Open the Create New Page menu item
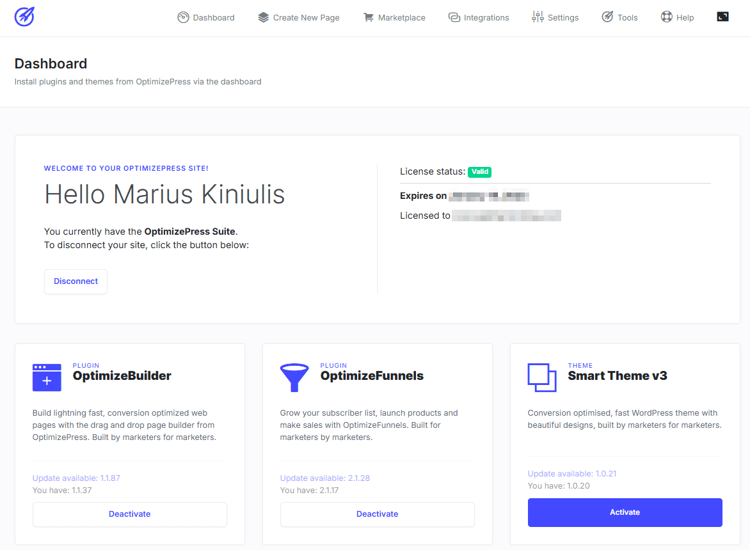The image size is (750, 550). (298, 17)
